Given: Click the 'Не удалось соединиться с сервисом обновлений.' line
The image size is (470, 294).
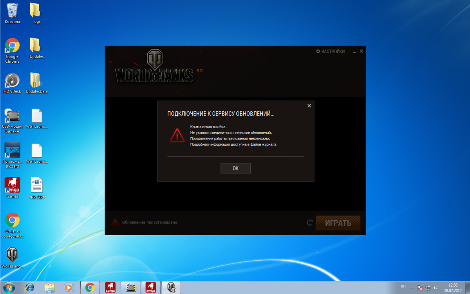Looking at the screenshot, I should point(231,132).
